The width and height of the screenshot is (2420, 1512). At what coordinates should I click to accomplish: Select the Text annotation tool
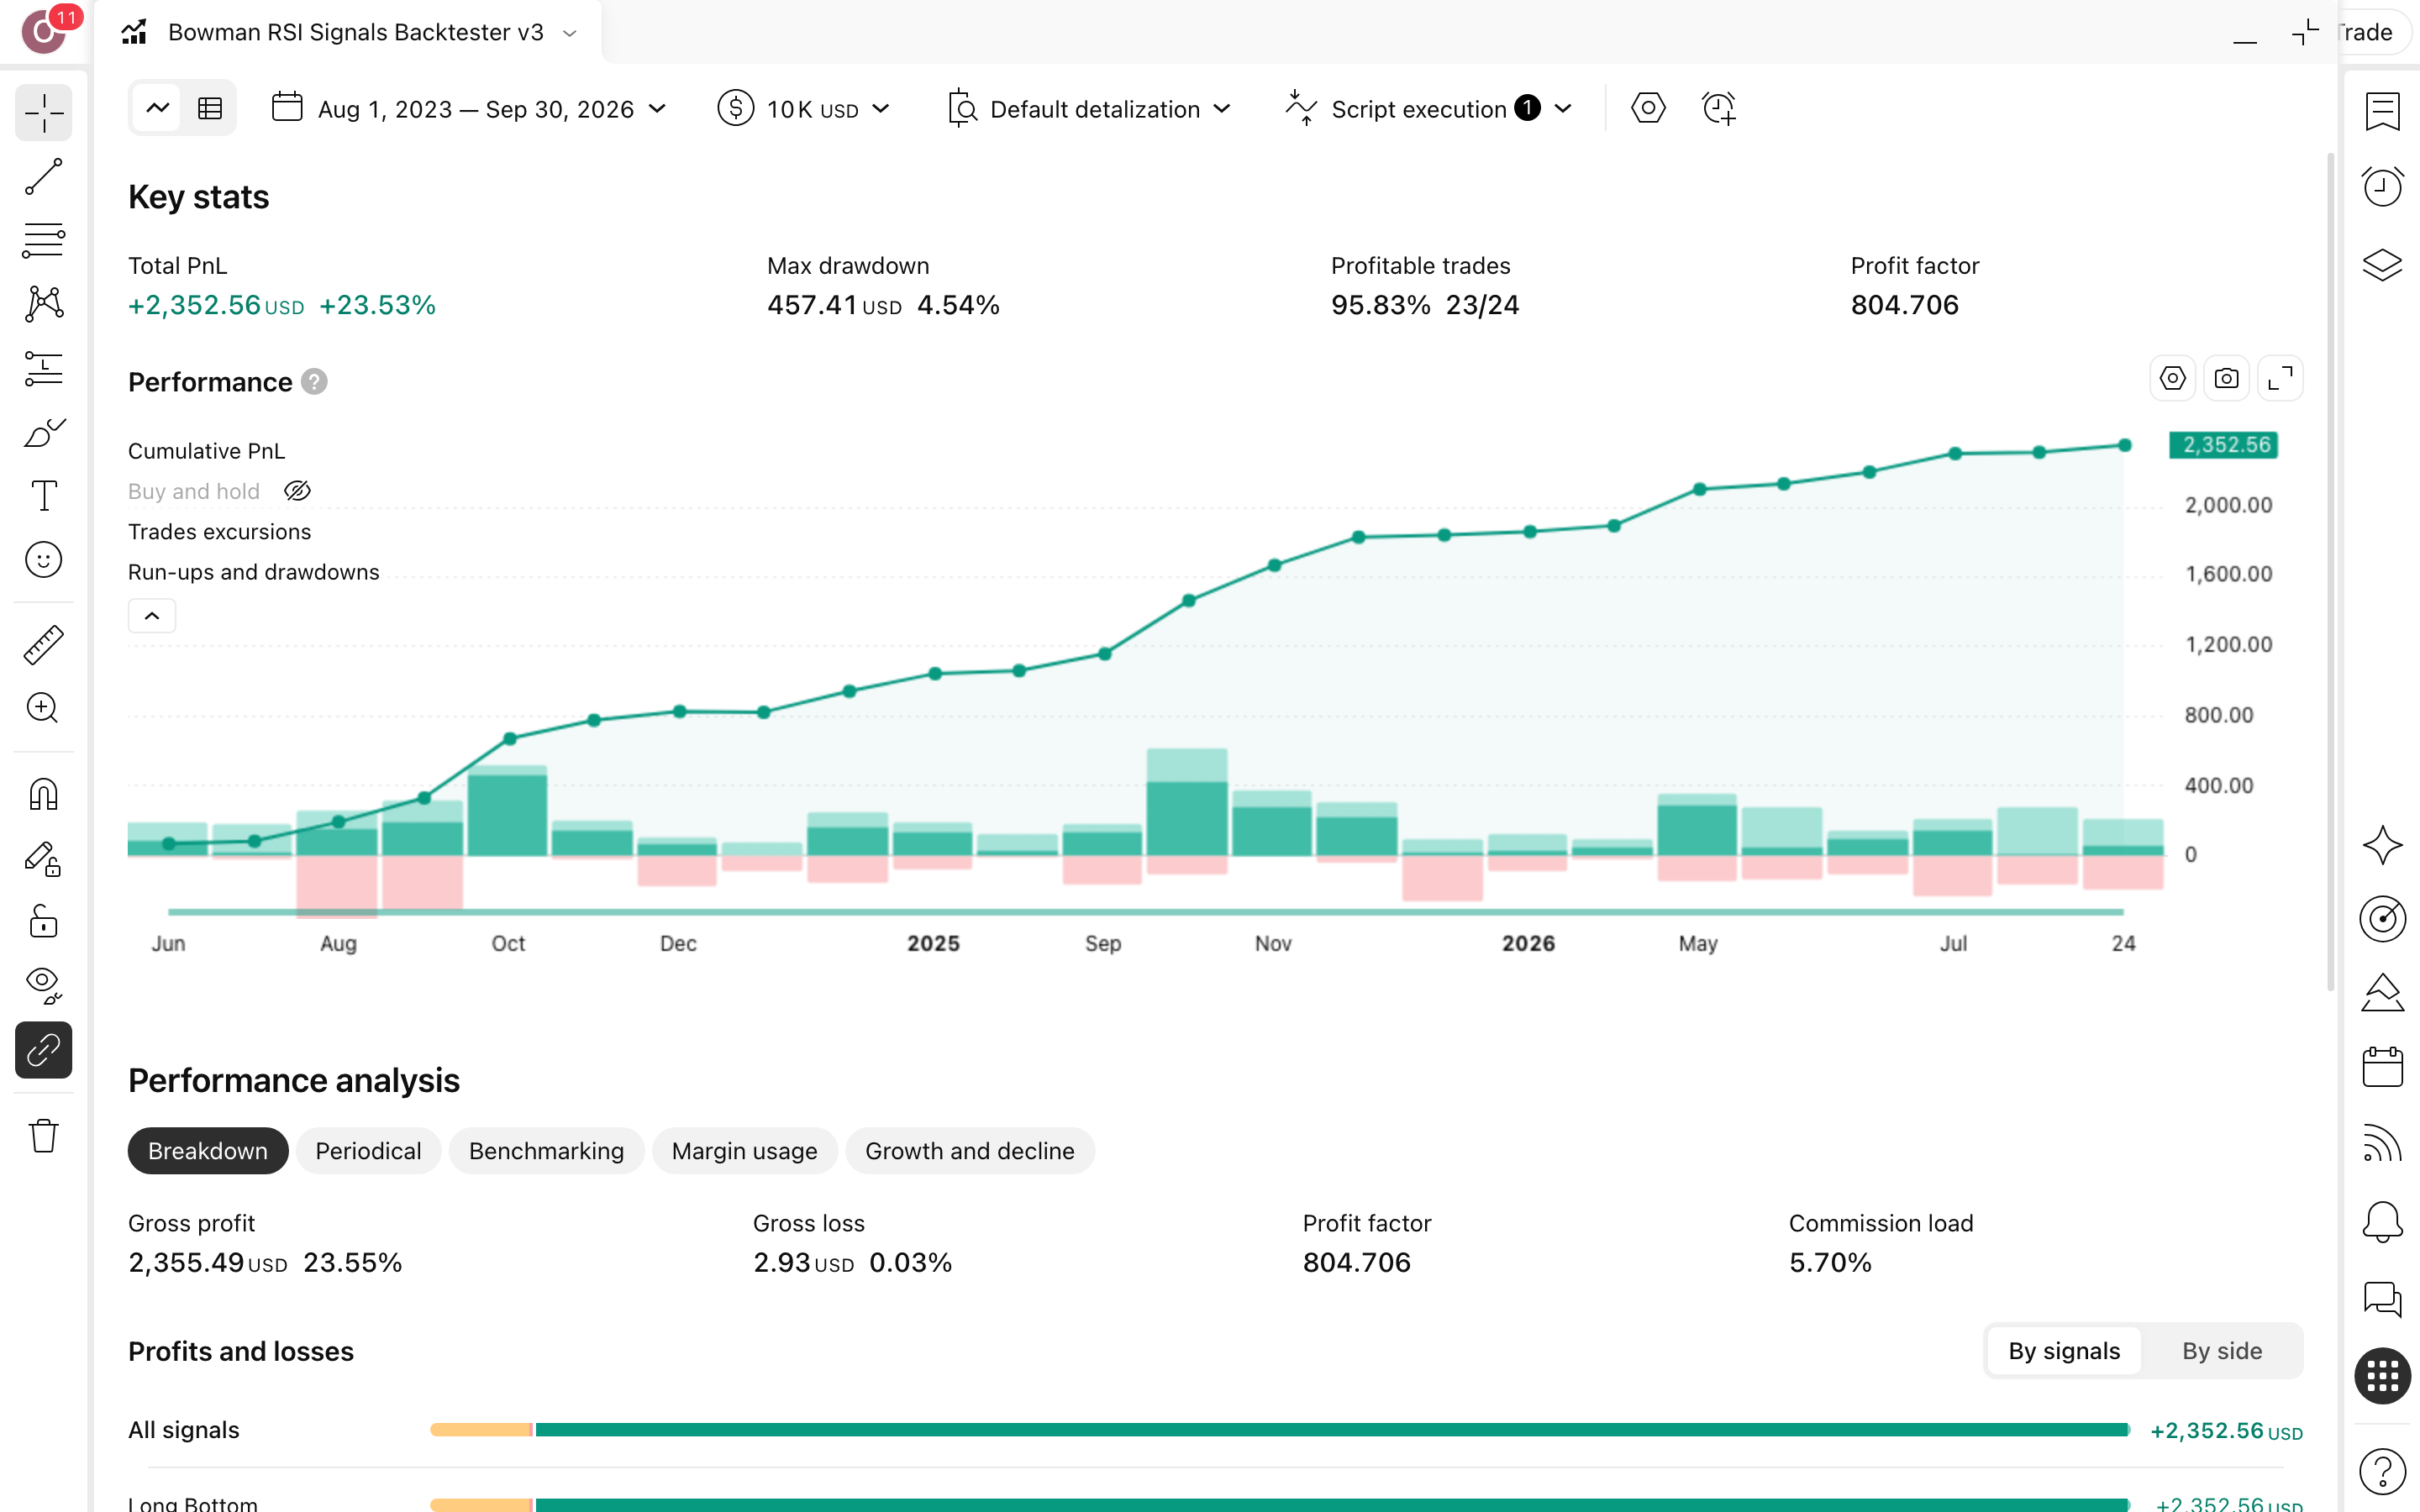(x=44, y=496)
